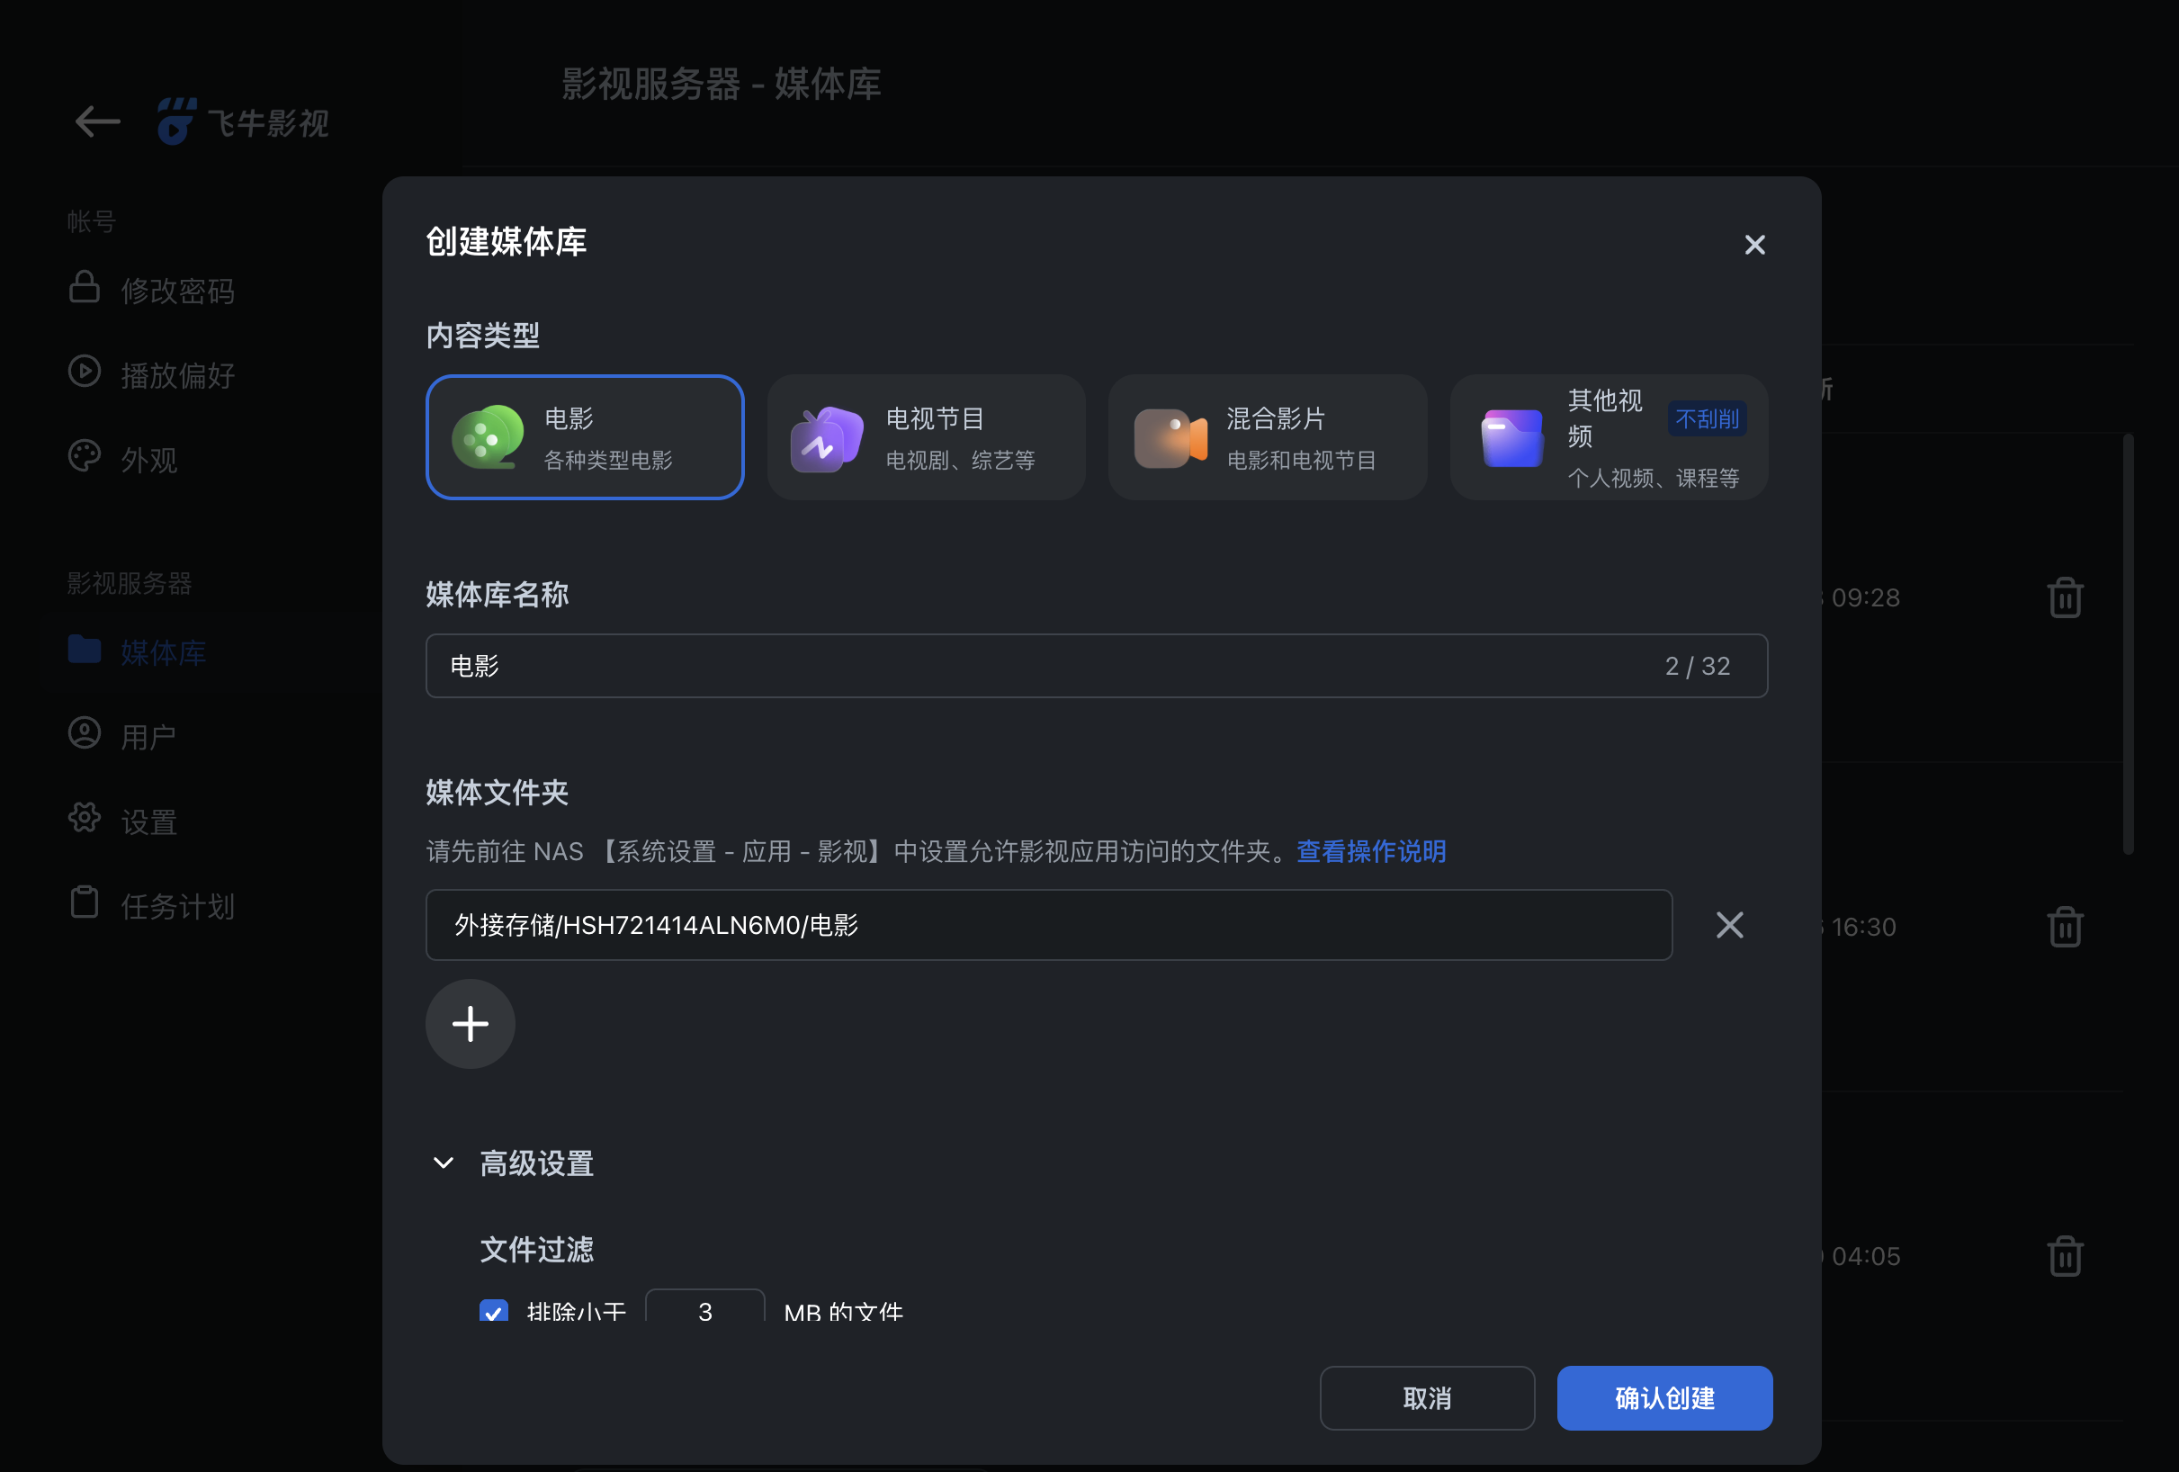This screenshot has width=2179, height=1472.
Task: Click the back arrow next to 飞牛影视
Action: click(96, 121)
